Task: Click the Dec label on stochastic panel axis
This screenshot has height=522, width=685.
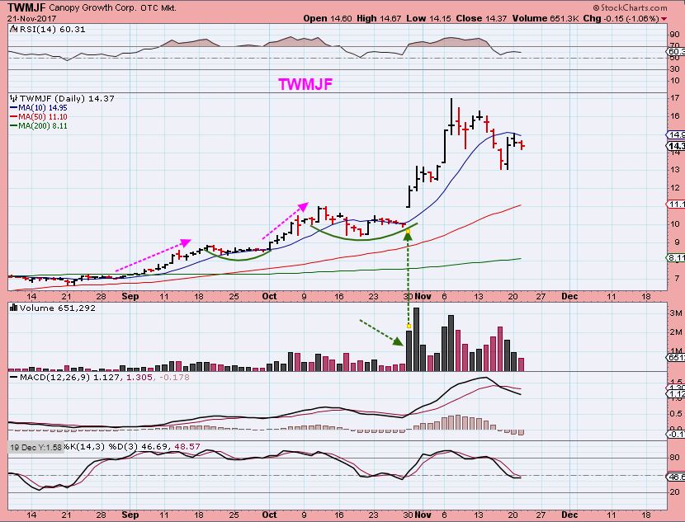Action: (x=569, y=515)
